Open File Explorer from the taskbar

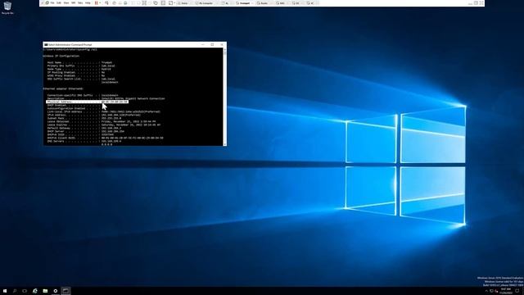(45, 291)
